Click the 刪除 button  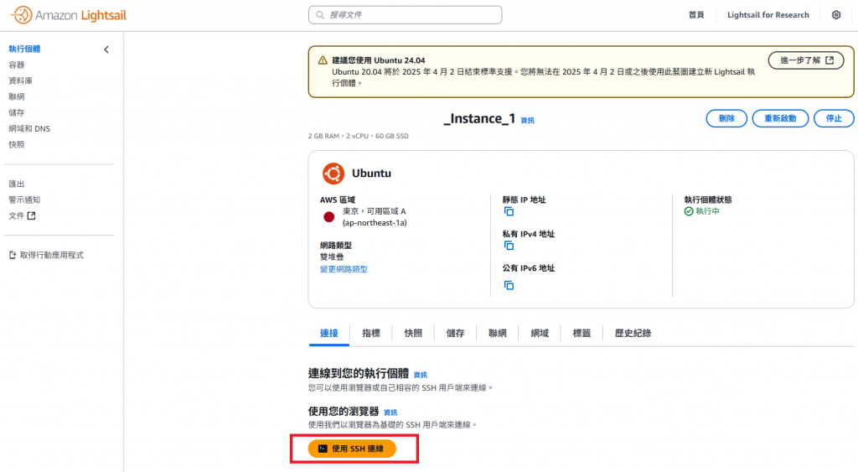click(x=726, y=118)
